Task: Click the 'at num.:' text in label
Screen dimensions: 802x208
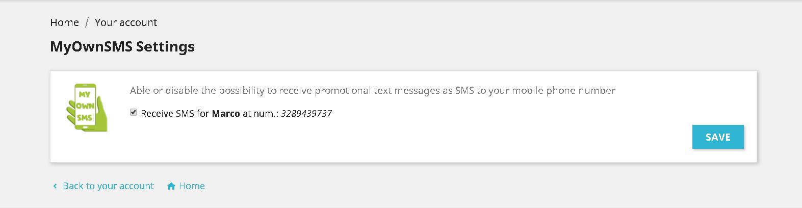Action: (260, 114)
